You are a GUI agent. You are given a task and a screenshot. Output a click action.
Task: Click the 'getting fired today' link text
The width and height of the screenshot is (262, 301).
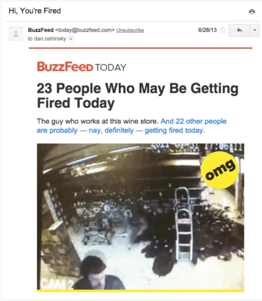click(175, 130)
